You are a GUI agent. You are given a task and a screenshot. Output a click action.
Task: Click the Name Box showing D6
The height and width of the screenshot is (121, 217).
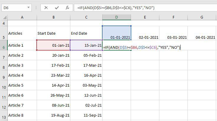pos(17,8)
